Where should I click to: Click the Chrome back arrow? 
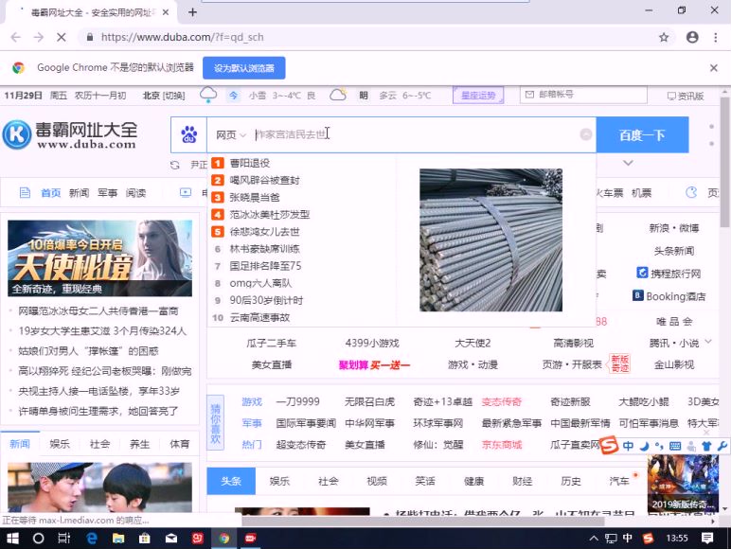15,37
